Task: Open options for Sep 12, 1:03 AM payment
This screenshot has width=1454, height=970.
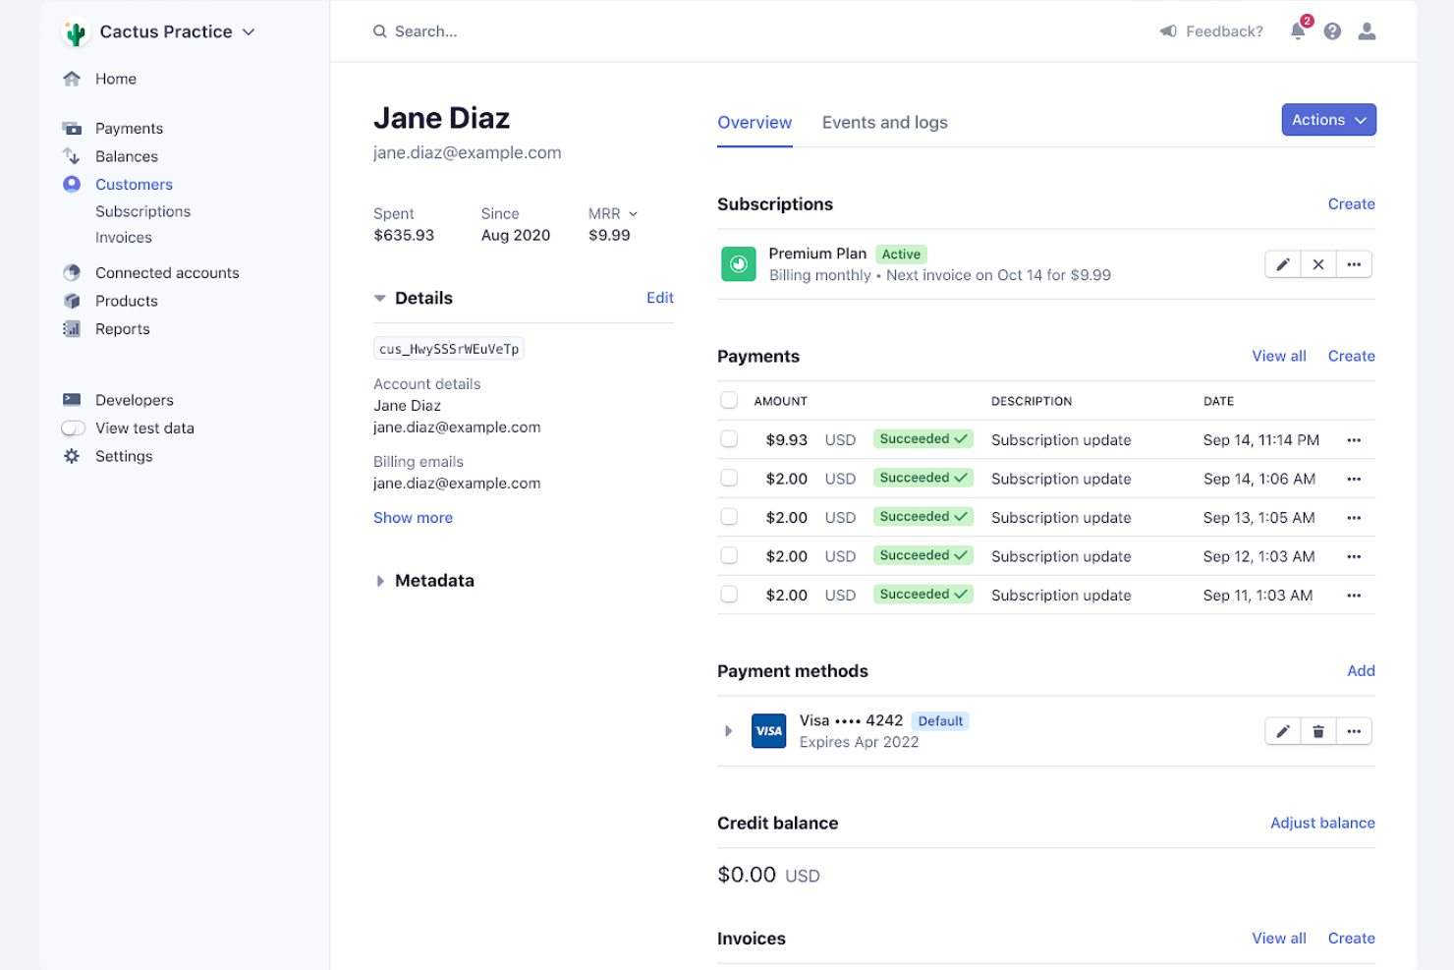Action: 1354,556
